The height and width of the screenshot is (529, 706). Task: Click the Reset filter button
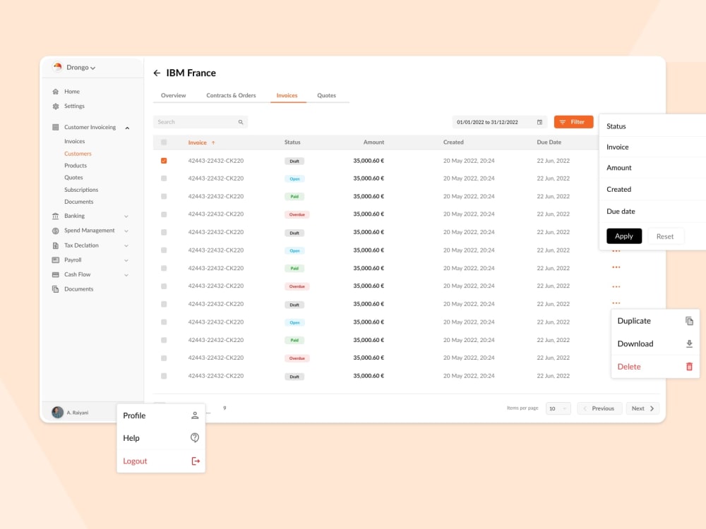(665, 236)
